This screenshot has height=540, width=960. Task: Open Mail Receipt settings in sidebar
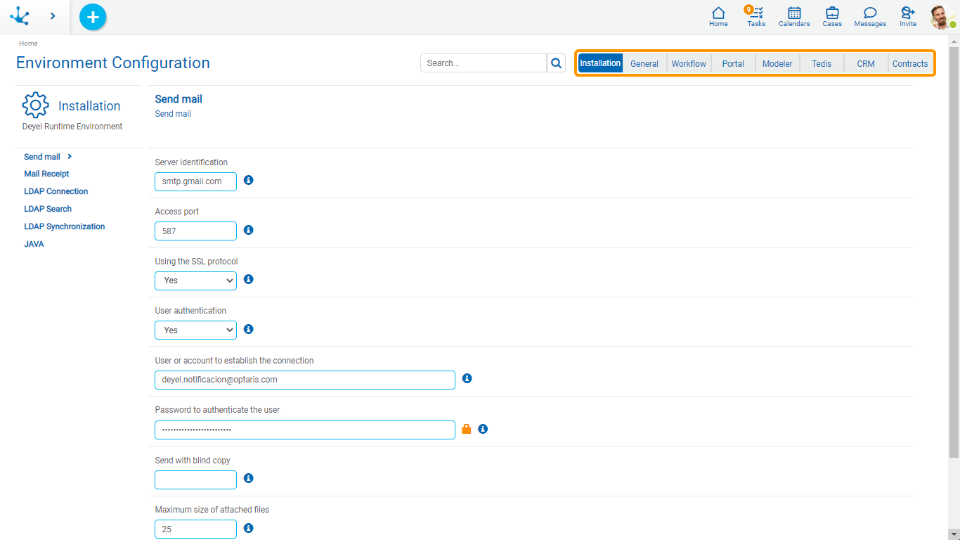pyautogui.click(x=46, y=174)
